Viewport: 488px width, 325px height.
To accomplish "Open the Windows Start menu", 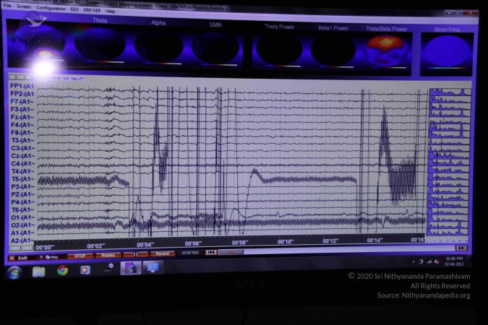I will [14, 272].
